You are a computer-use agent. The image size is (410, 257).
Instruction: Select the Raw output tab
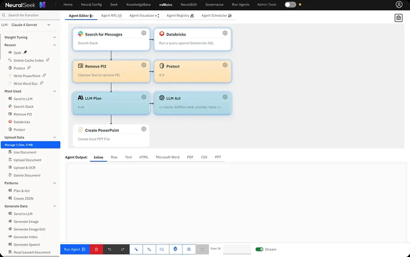[114, 157]
